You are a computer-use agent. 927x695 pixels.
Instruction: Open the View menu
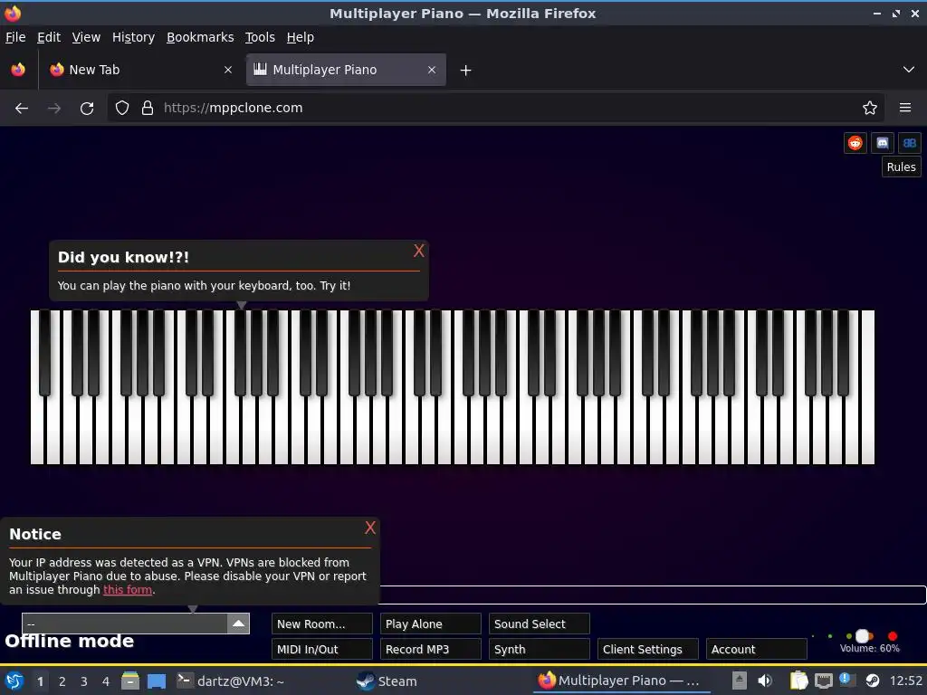[x=86, y=37]
